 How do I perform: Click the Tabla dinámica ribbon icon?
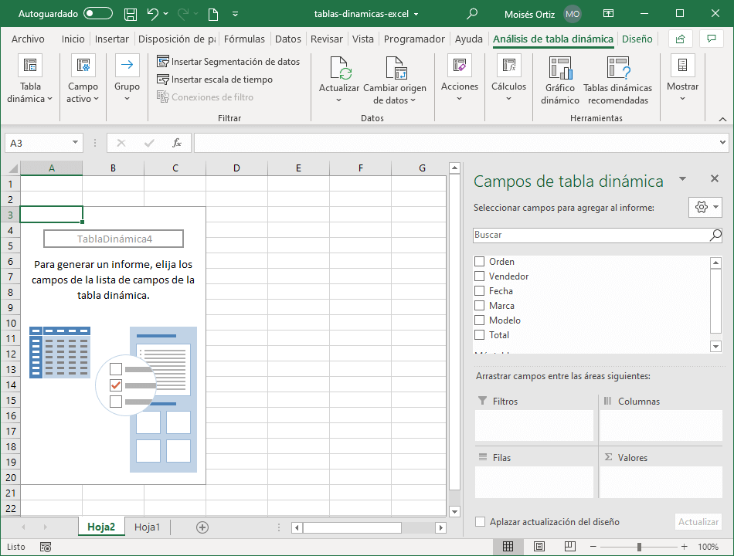[30, 66]
